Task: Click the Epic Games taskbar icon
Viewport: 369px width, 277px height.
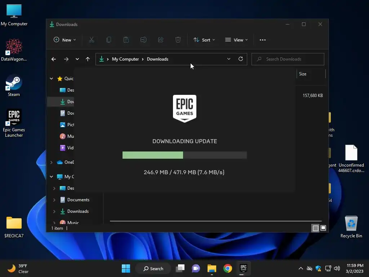Action: [243, 268]
